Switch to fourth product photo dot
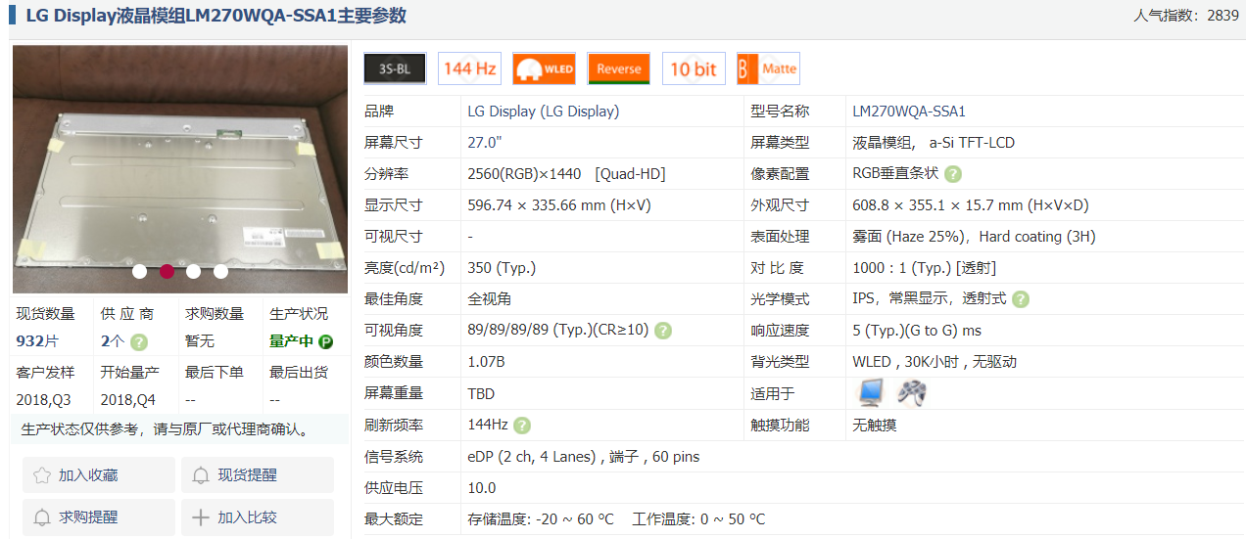 click(221, 271)
